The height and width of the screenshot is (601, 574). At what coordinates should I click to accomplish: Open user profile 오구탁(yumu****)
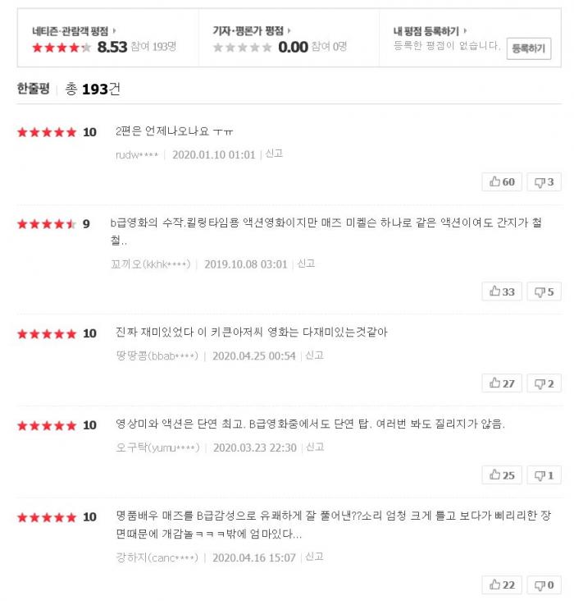click(x=157, y=447)
